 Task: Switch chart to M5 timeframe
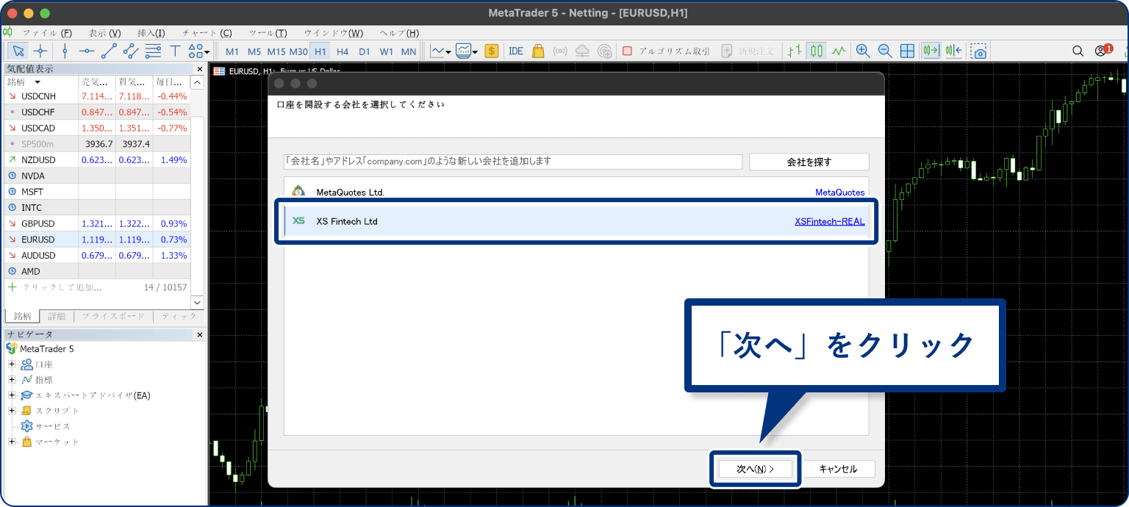click(x=254, y=51)
